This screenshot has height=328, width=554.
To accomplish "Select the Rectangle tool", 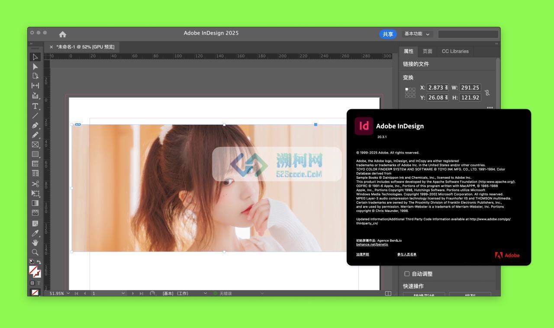I will coord(35,154).
